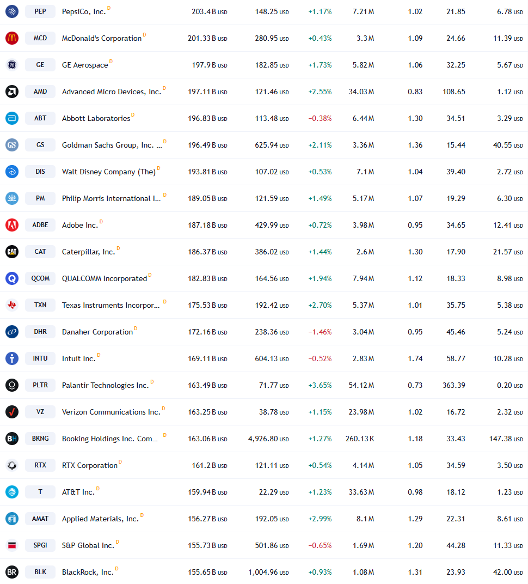Image resolution: width=528 pixels, height=584 pixels.
Task: Click Booking Holdings volume 260.13 K
Action: point(360,439)
